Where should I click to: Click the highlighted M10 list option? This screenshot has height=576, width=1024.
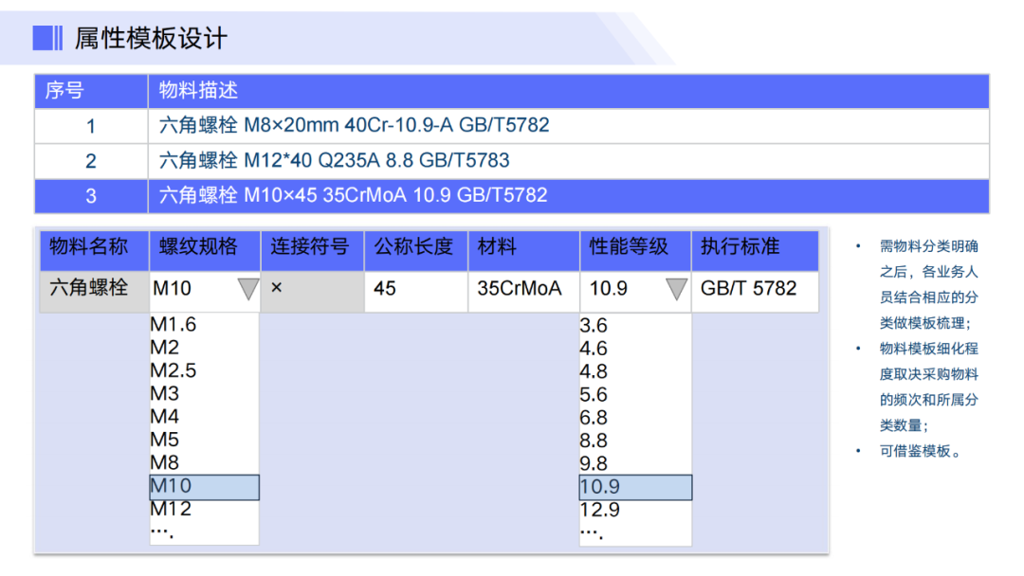pos(204,486)
